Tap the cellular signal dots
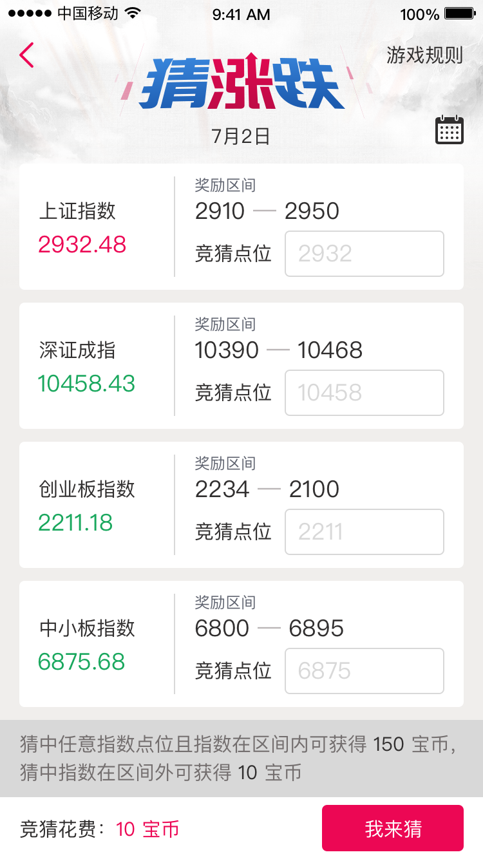Image resolution: width=483 pixels, height=859 pixels. pos(30,14)
